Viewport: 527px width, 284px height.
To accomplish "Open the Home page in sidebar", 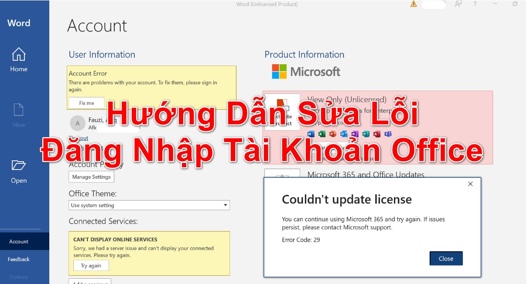I will click(x=19, y=60).
